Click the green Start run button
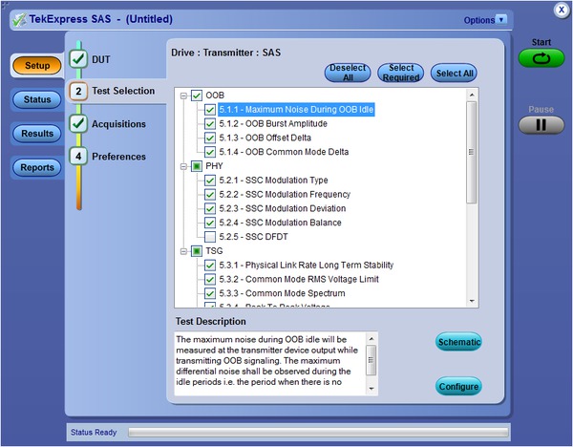The width and height of the screenshot is (573, 447). click(541, 58)
